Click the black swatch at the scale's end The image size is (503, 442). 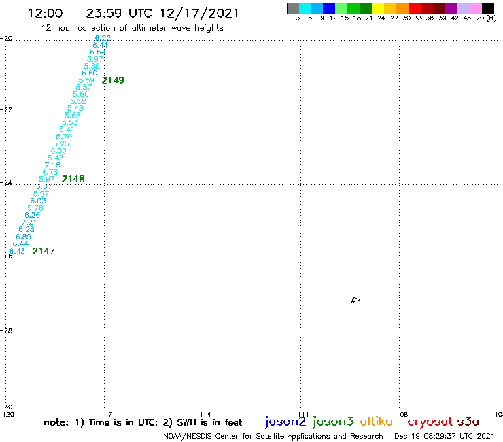tap(488, 8)
